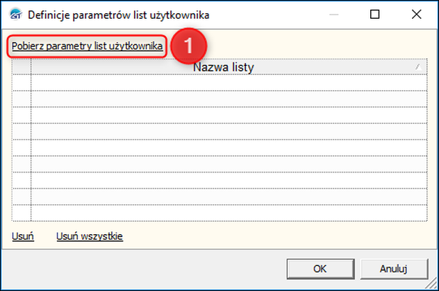This screenshot has height=291, width=439.
Task: Click the row selector of the last row
Action: click(22, 213)
